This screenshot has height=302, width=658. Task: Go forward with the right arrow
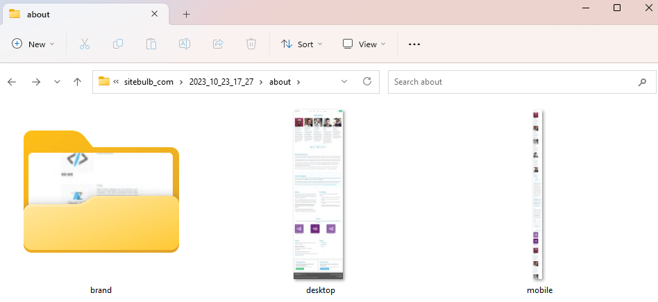[36, 82]
